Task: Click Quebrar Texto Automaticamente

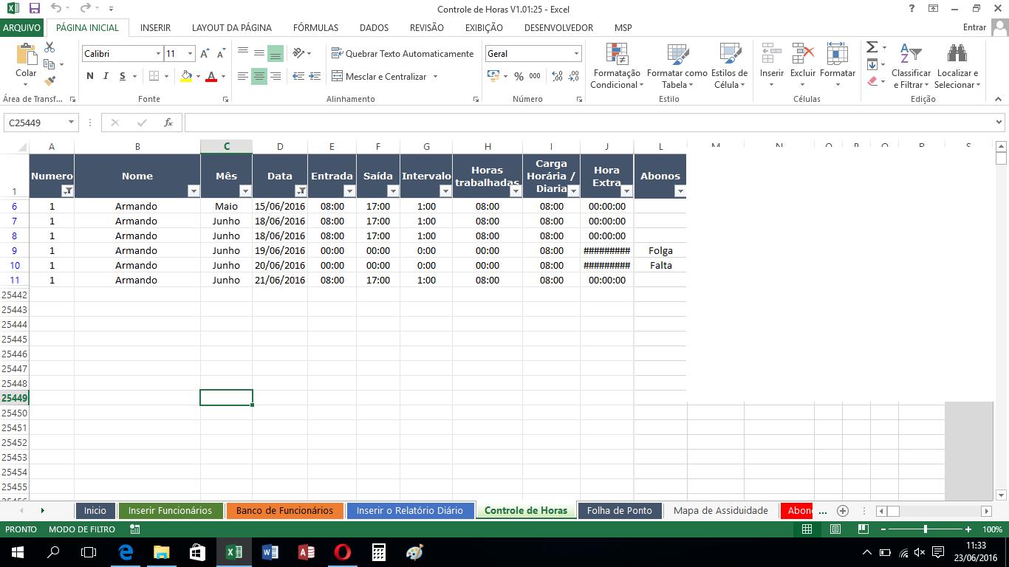Action: click(x=403, y=53)
